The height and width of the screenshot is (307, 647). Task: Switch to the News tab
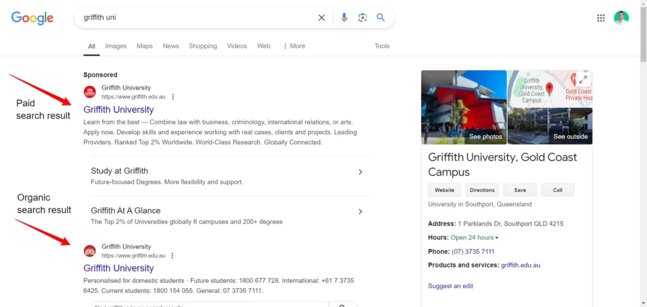[x=171, y=46]
